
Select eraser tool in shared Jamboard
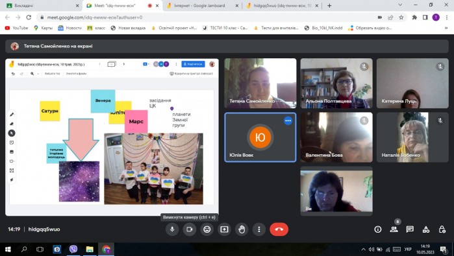(x=12, y=124)
